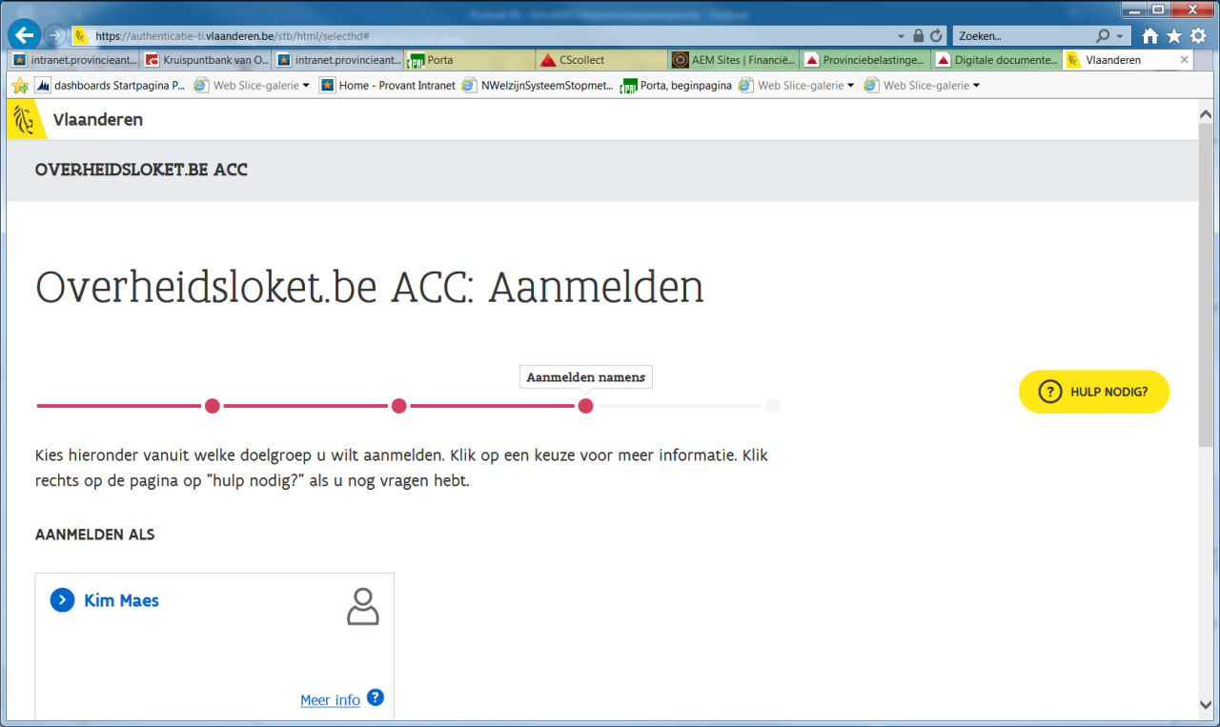Click the final grey progress step dot
The image size is (1220, 727).
[x=772, y=406]
